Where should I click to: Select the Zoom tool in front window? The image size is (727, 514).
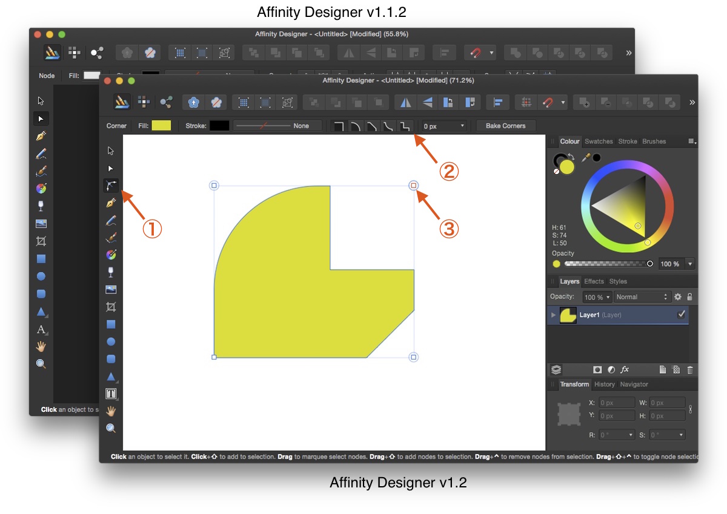pos(111,428)
